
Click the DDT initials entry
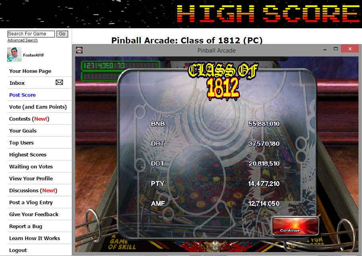tap(157, 164)
